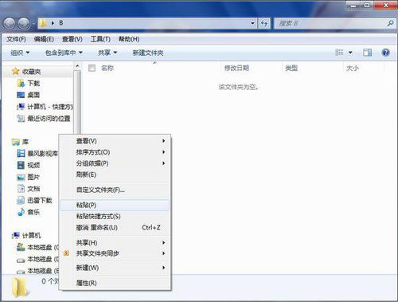Click the refresh button beside address bar
398x302 pixels.
coord(264,23)
